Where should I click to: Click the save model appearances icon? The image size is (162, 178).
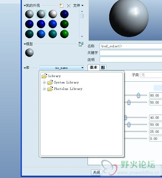pyautogui.click(x=81, y=44)
